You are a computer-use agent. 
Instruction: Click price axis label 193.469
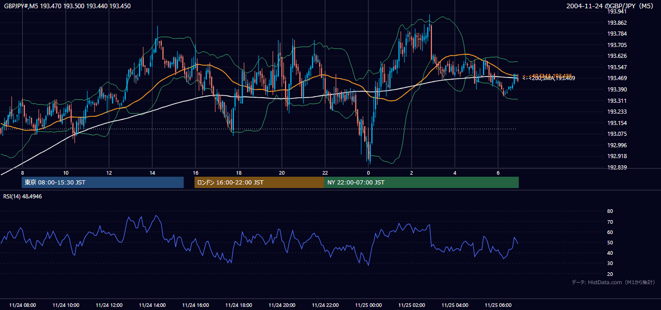pyautogui.click(x=617, y=78)
